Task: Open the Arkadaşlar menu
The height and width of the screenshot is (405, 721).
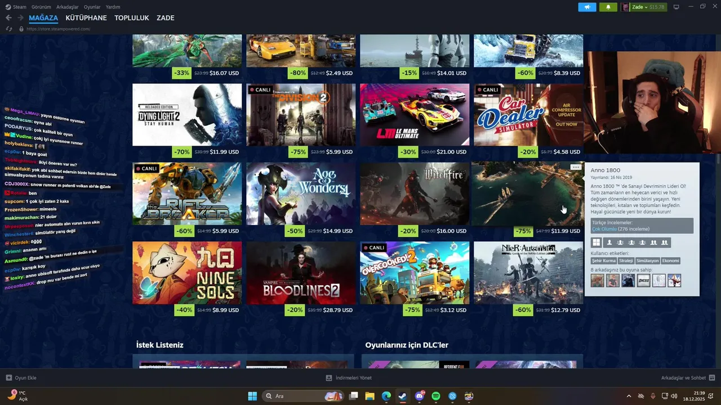Action: tap(68, 7)
